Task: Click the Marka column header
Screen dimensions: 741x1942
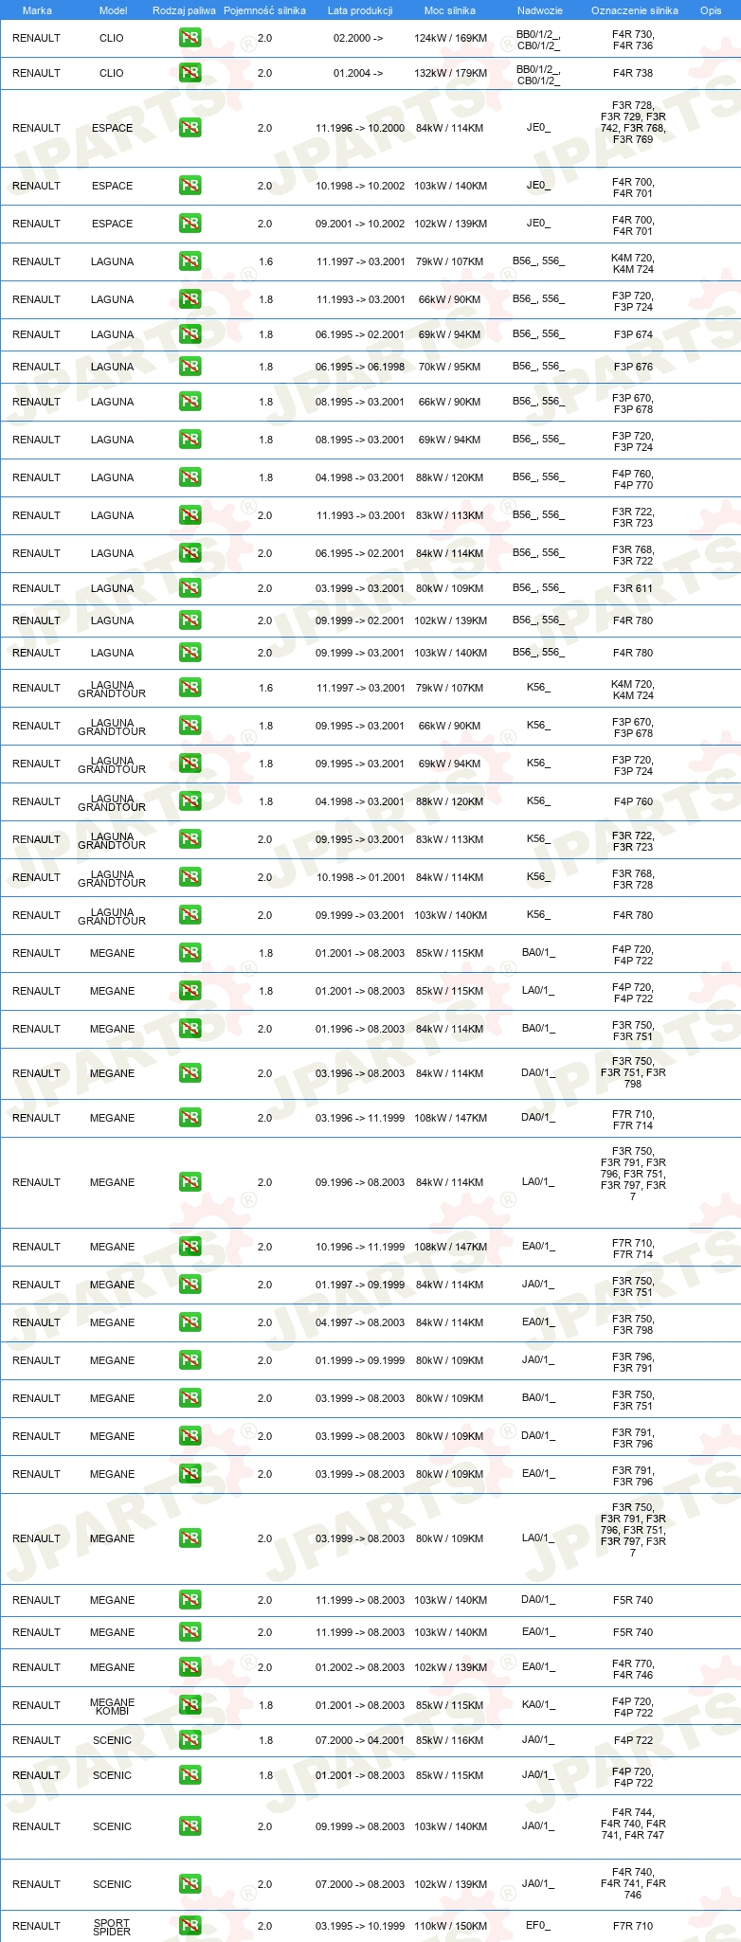Action: (x=37, y=10)
